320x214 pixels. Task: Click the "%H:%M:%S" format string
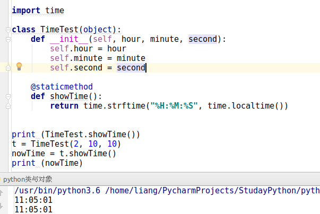174,106
